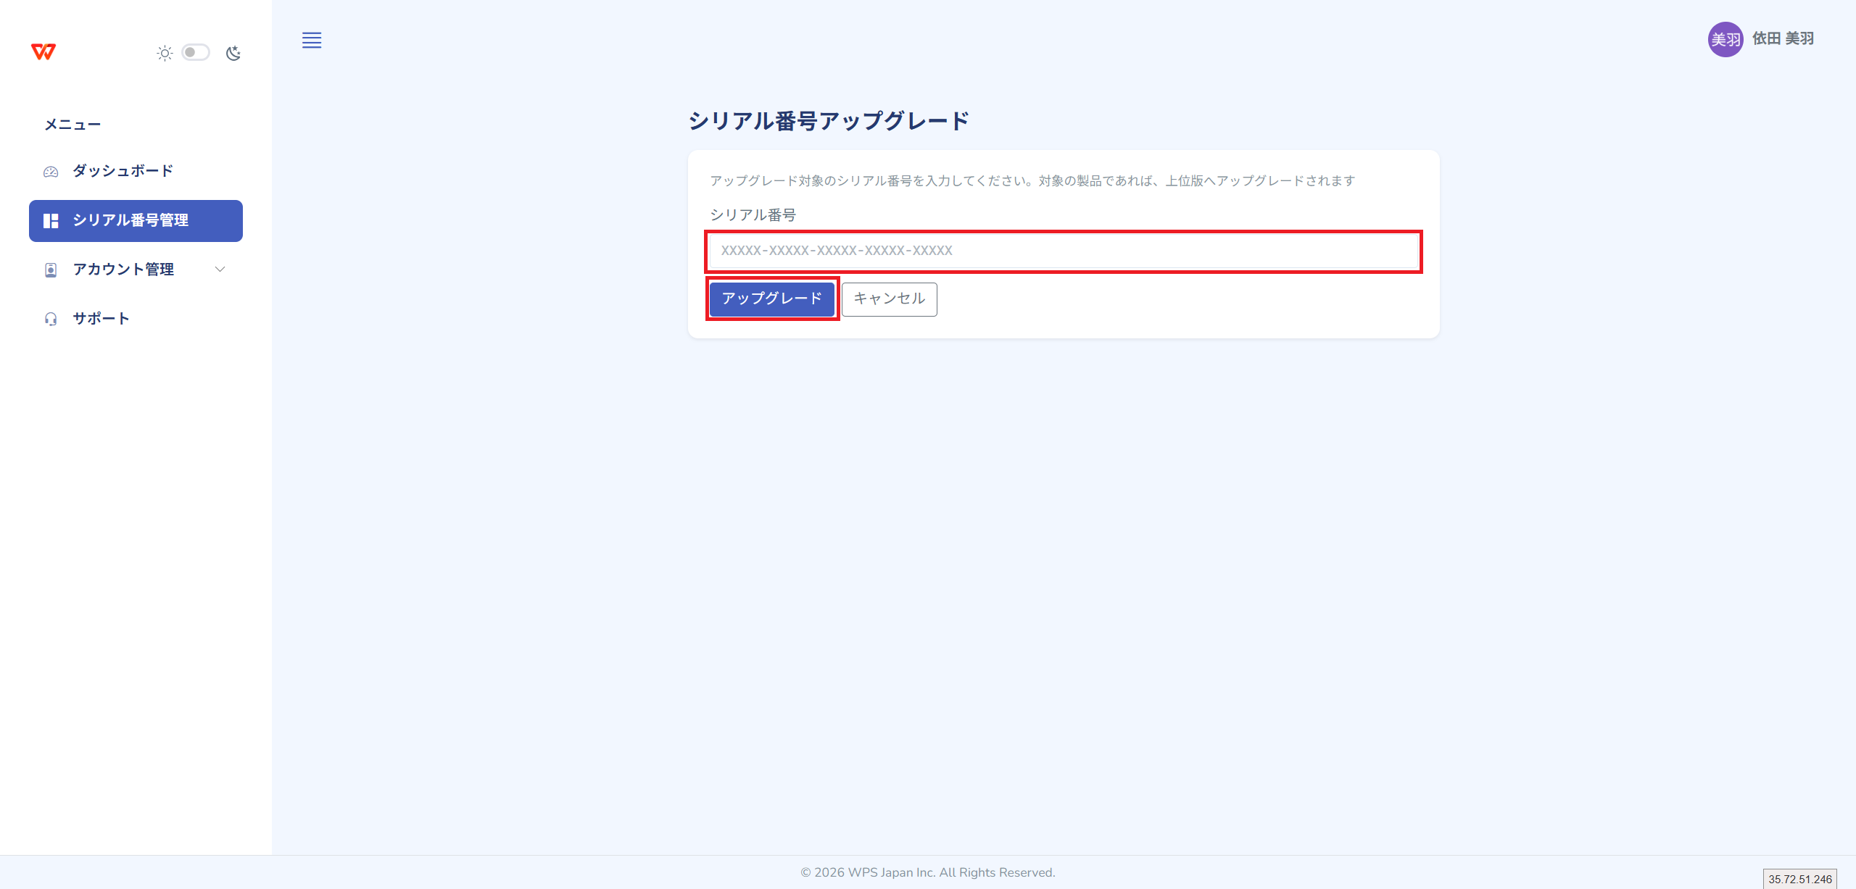
Task: Select シリアル番号管理 menu item
Action: click(x=130, y=220)
